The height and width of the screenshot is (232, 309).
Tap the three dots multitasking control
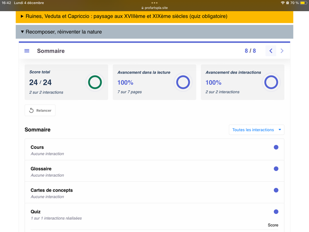click(x=154, y=3)
